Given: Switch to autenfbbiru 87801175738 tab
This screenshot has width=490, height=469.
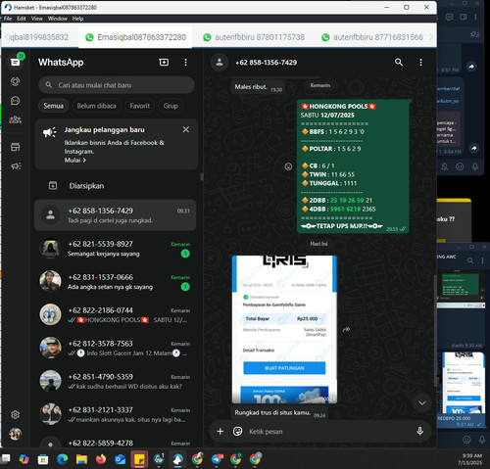Looking at the screenshot, I should [254, 37].
